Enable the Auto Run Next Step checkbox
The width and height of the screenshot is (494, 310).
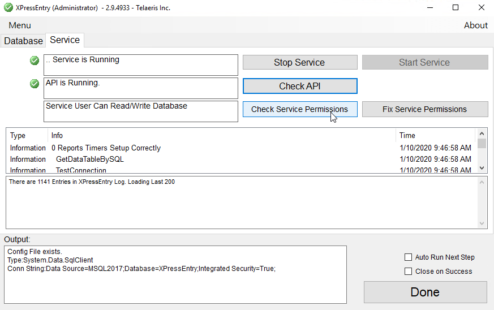click(x=408, y=257)
